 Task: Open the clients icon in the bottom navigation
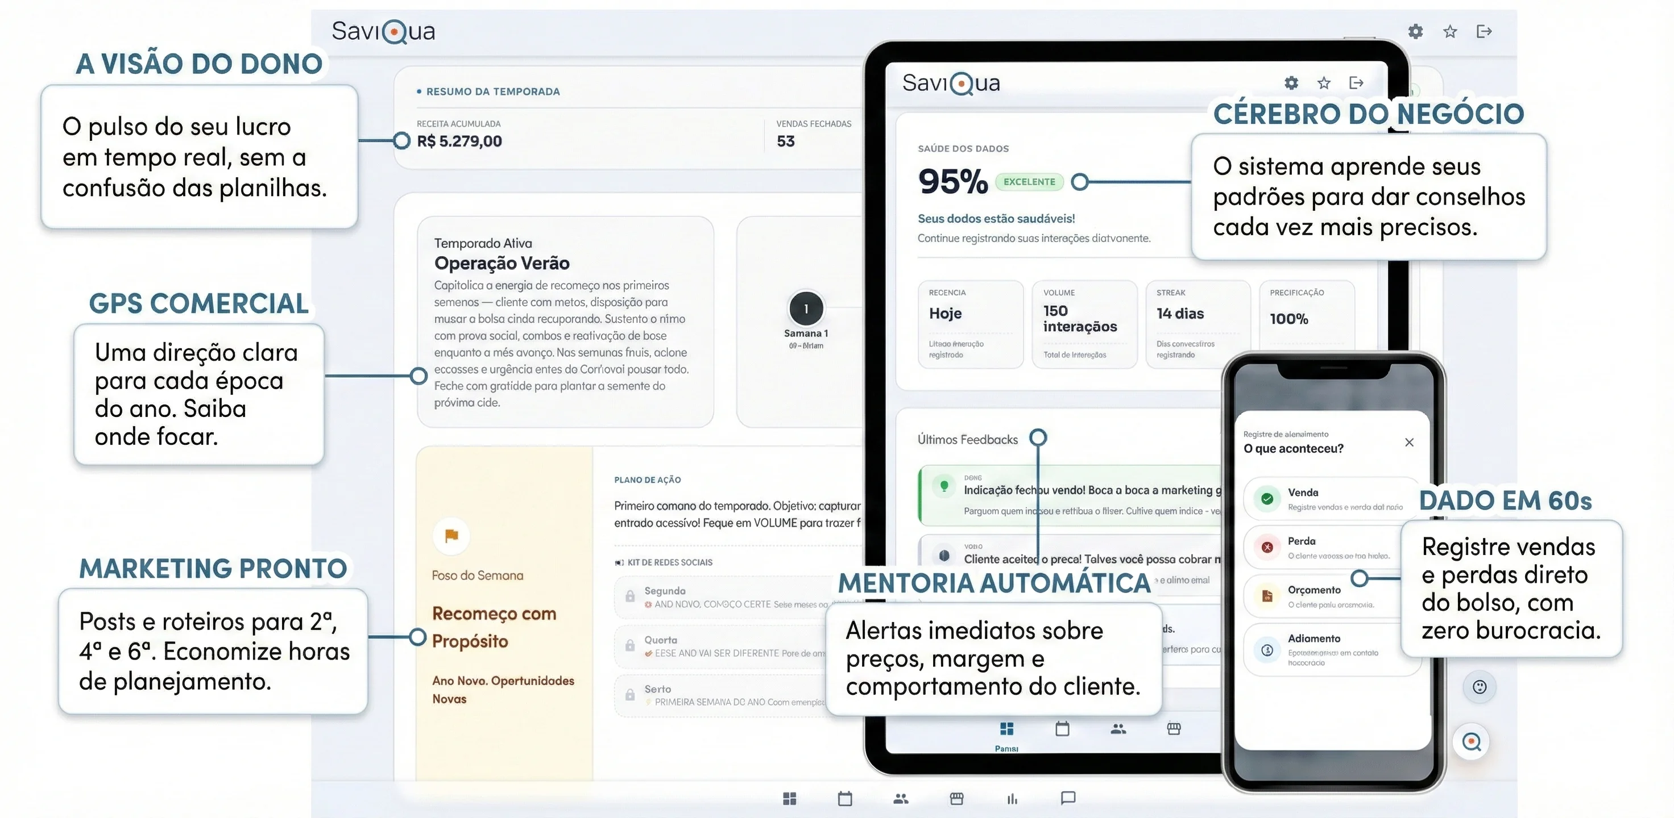[900, 800]
